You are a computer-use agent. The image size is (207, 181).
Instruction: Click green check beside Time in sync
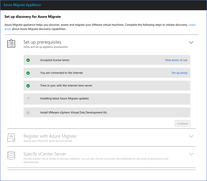point(28,86)
